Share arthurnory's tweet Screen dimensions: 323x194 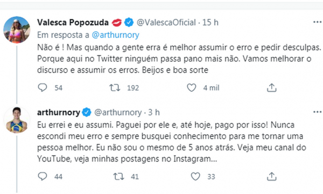tap(271, 176)
